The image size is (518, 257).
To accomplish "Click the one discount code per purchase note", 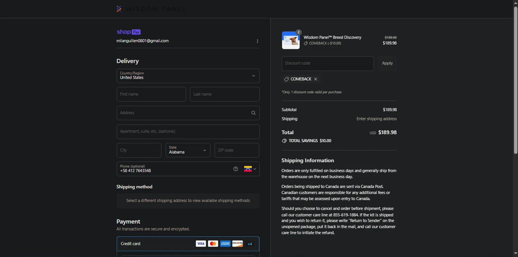I will click(311, 92).
